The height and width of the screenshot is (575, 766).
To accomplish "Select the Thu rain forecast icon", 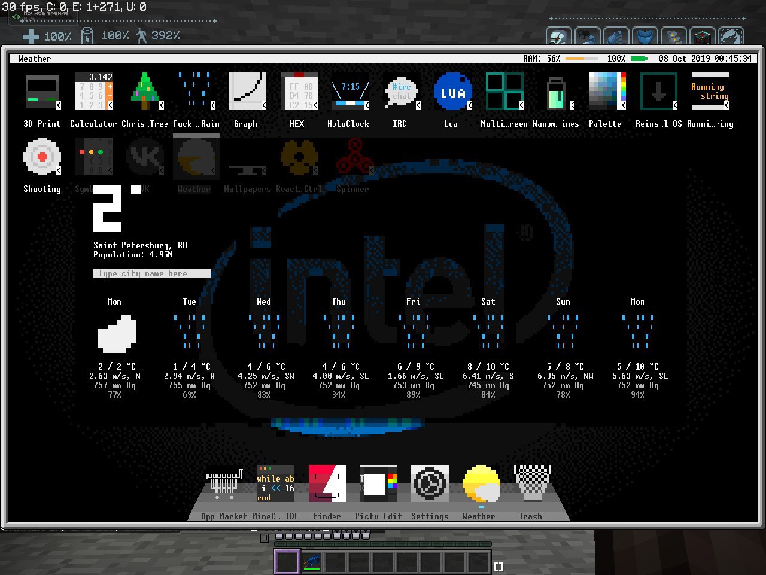I will (340, 332).
